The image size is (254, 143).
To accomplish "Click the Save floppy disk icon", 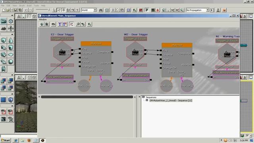I will (x=15, y=10).
